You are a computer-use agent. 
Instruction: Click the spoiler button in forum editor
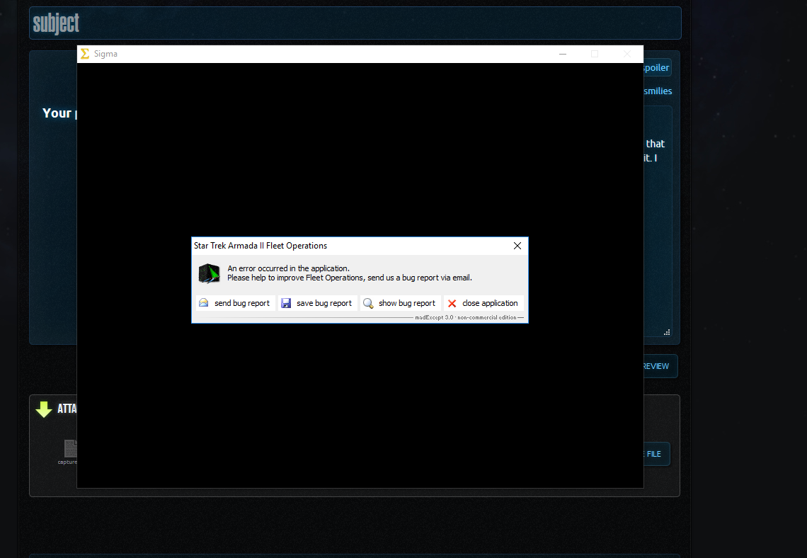(657, 68)
